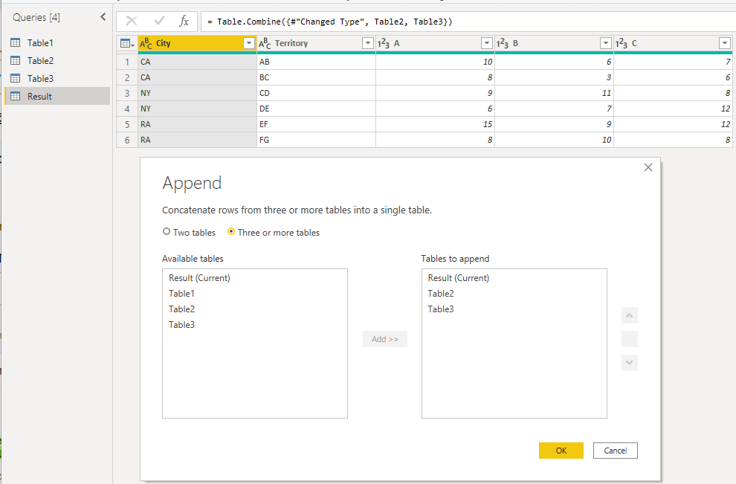This screenshot has height=484, width=736.
Task: Select the City column header
Action: pos(197,43)
